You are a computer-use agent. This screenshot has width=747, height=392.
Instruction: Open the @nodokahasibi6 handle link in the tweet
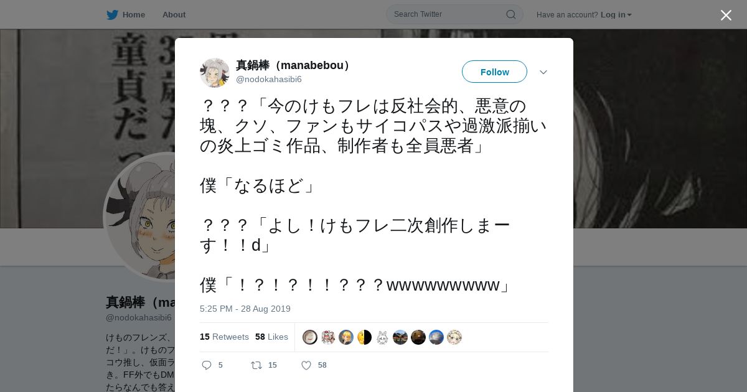click(269, 79)
